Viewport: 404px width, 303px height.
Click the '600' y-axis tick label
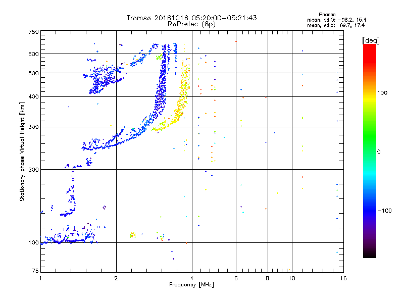[34, 54]
